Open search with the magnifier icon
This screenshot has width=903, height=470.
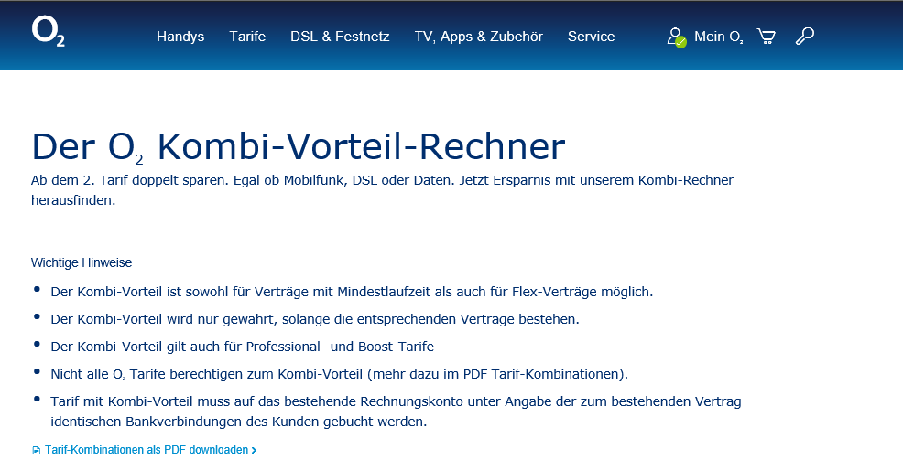[804, 37]
